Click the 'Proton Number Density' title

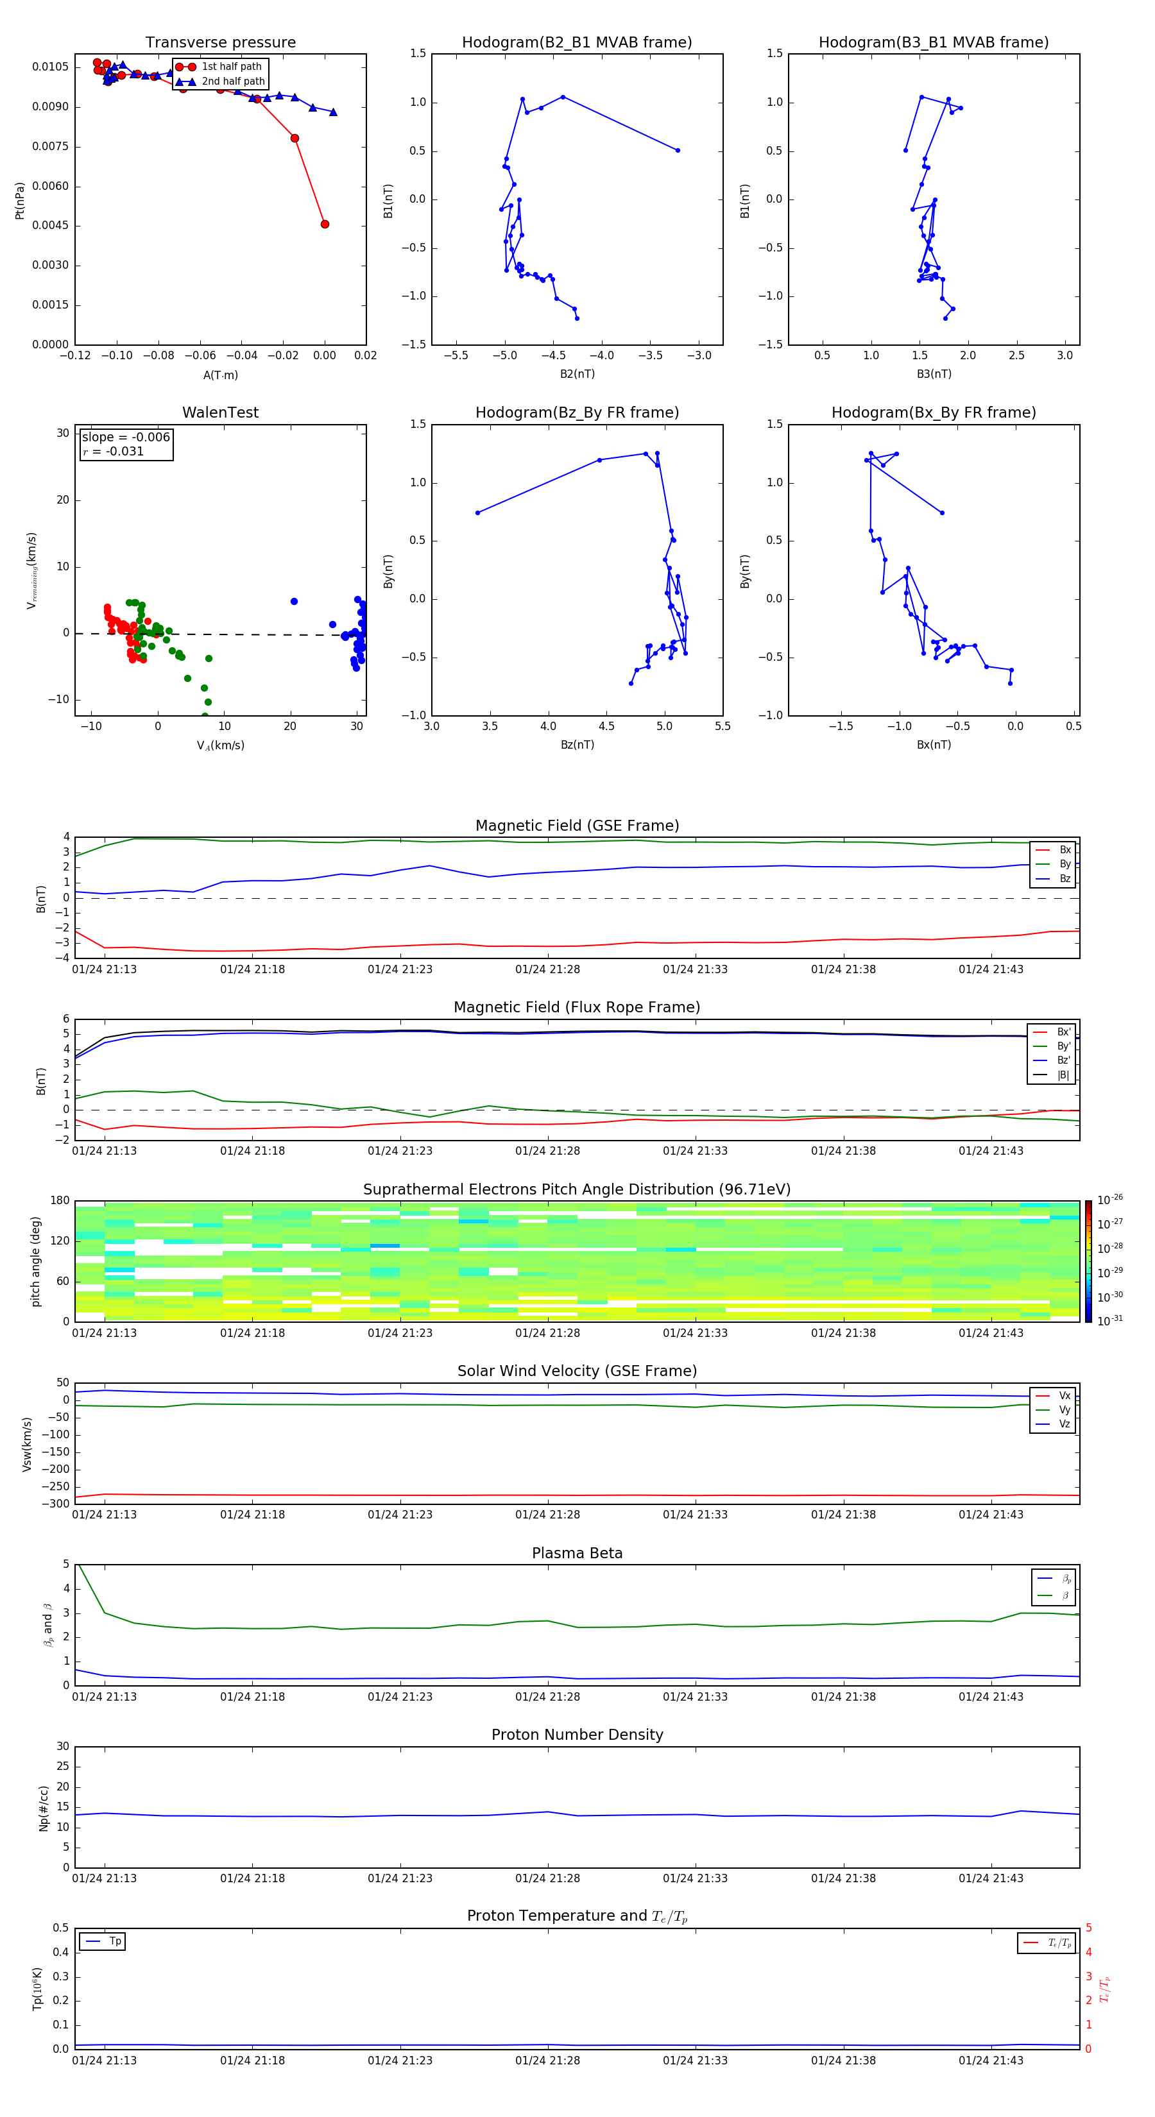(x=577, y=1735)
